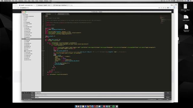Open gulpfile.js in the sidebar
Image resolution: width=193 pixels, height=108 pixels.
coord(28,37)
